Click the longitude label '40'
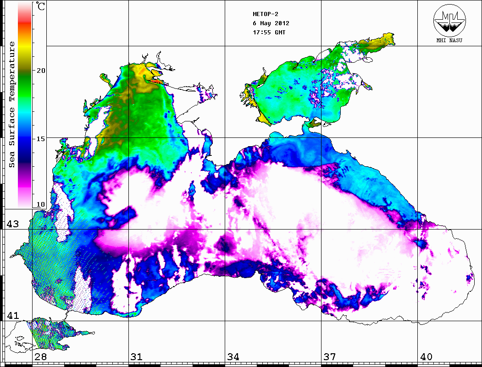The image size is (482, 367). coord(426,356)
